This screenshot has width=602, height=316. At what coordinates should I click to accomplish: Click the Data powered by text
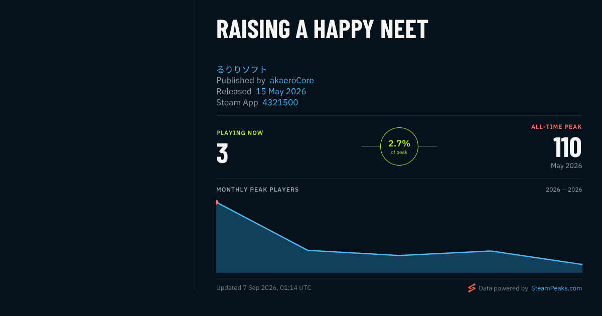(x=503, y=288)
